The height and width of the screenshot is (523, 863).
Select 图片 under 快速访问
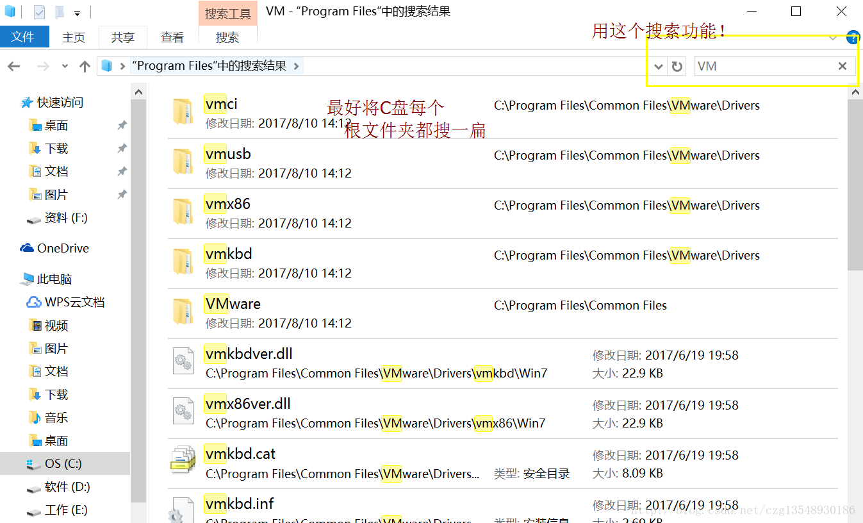click(x=56, y=195)
